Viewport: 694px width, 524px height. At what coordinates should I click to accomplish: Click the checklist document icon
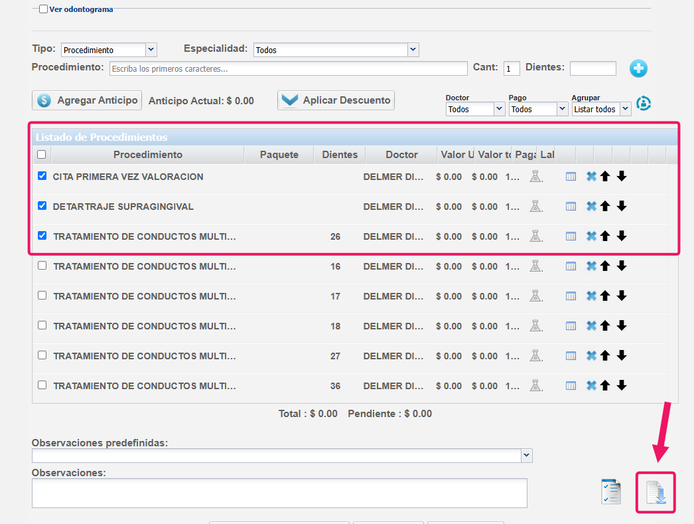click(x=610, y=491)
